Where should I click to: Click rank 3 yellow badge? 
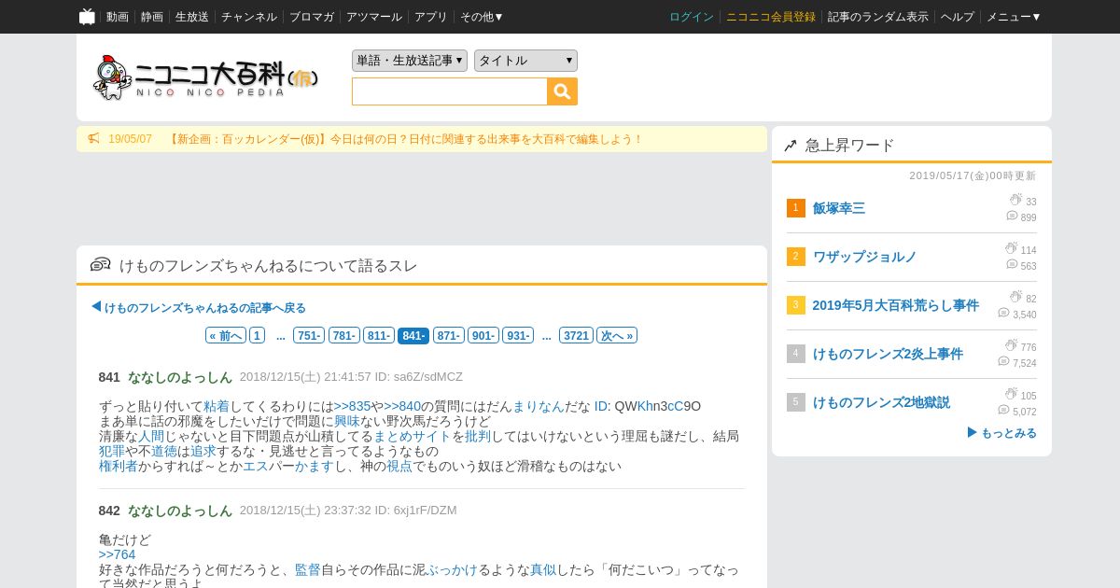tap(795, 305)
